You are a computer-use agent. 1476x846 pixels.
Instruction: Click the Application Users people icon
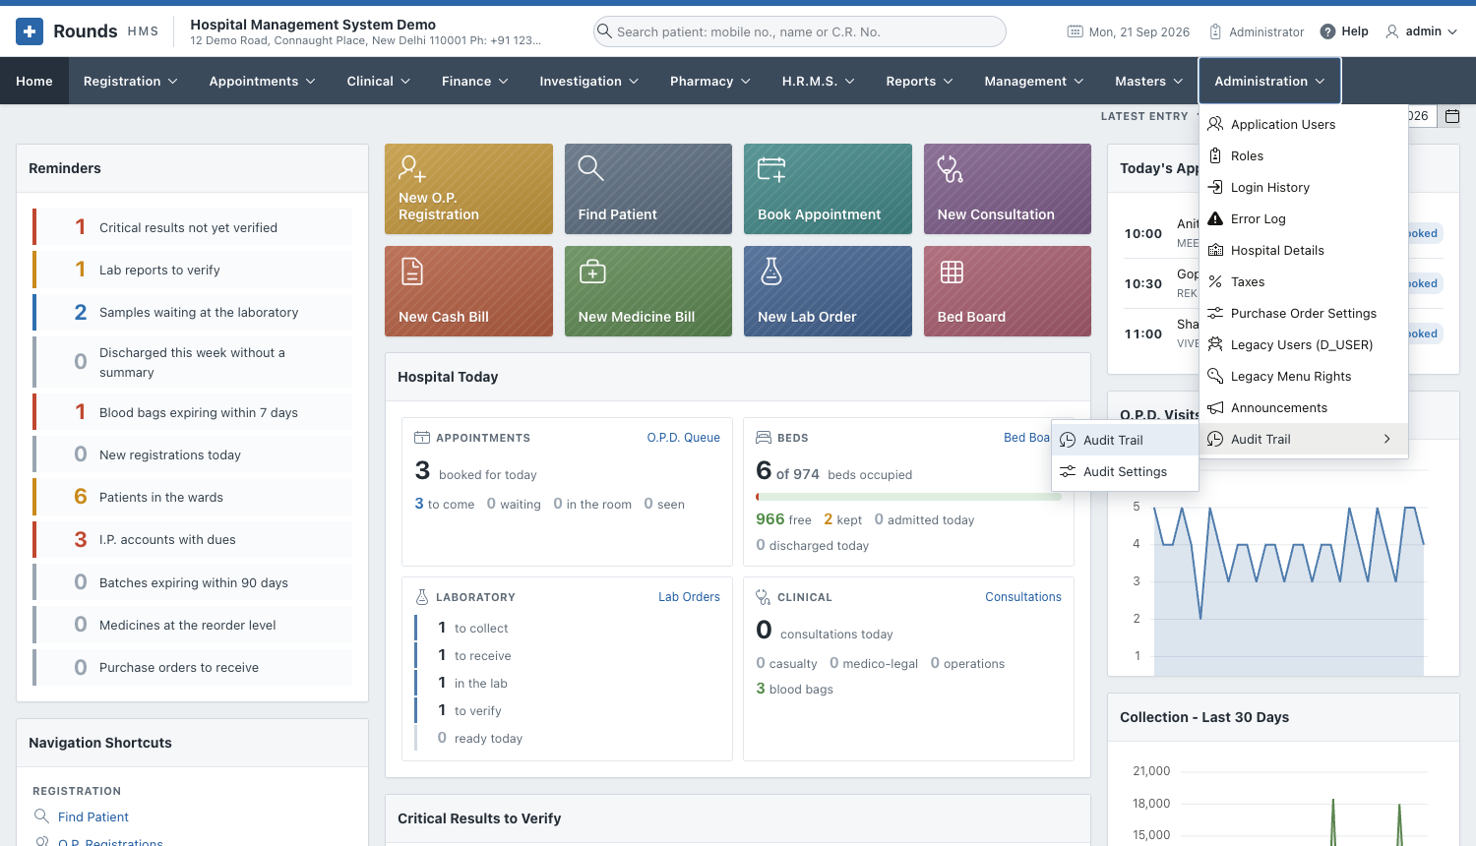point(1215,124)
